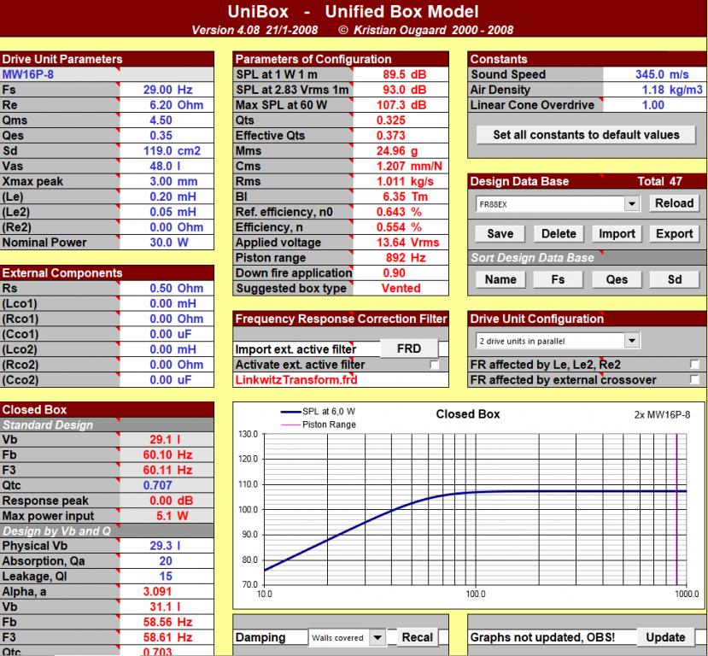Click the Total 47 database count
Screen dimensions: 708x656
point(659,181)
